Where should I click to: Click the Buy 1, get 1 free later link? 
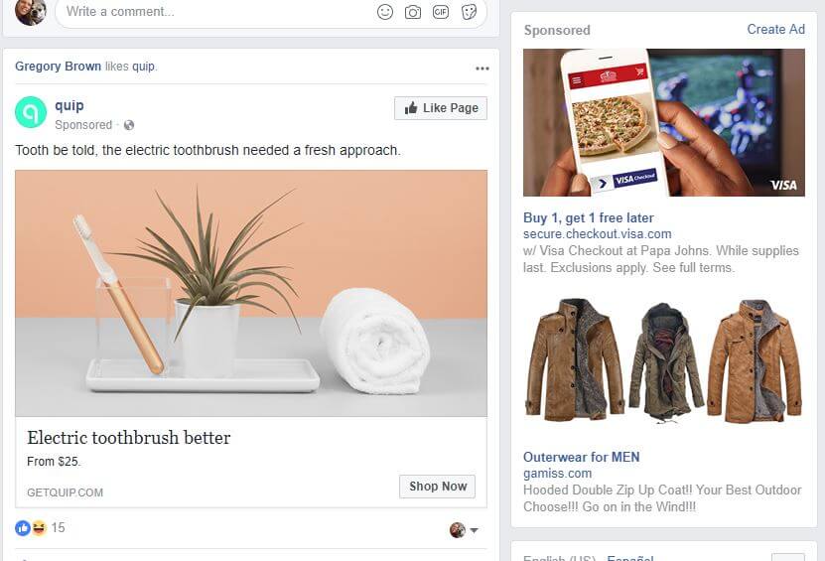589,217
